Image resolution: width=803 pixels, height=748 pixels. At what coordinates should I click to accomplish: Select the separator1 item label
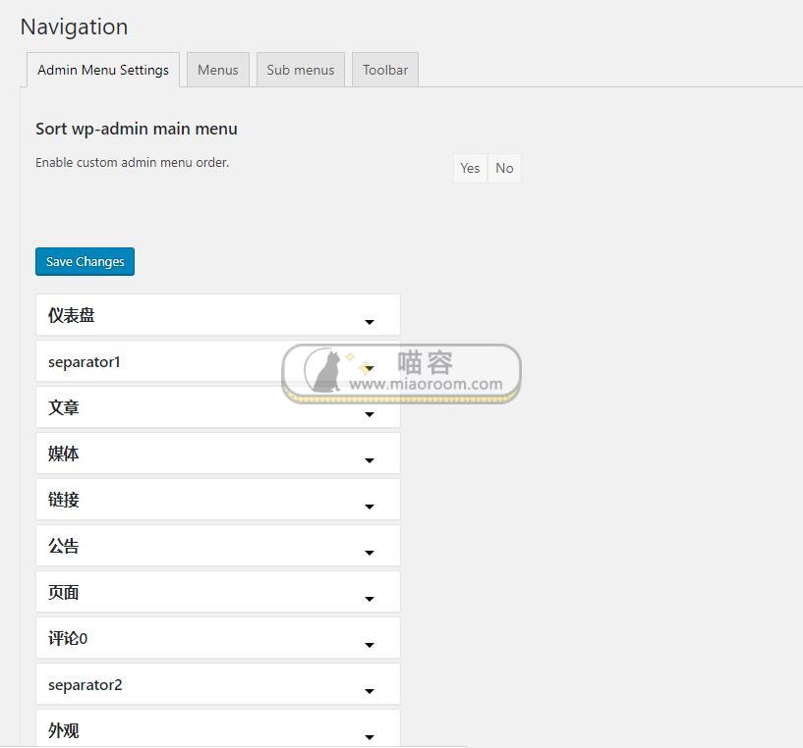[84, 362]
